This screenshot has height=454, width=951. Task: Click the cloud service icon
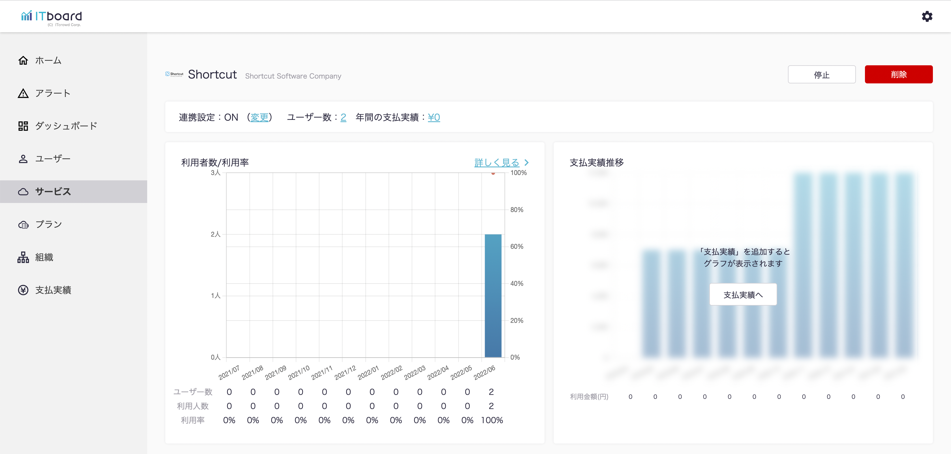point(23,192)
